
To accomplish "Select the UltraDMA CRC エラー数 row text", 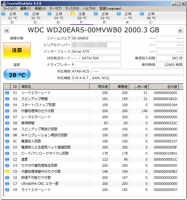I will point(40,183).
